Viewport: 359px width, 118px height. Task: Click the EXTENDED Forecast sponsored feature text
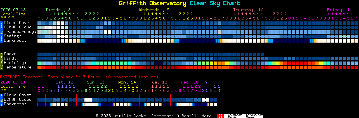coord(79,77)
